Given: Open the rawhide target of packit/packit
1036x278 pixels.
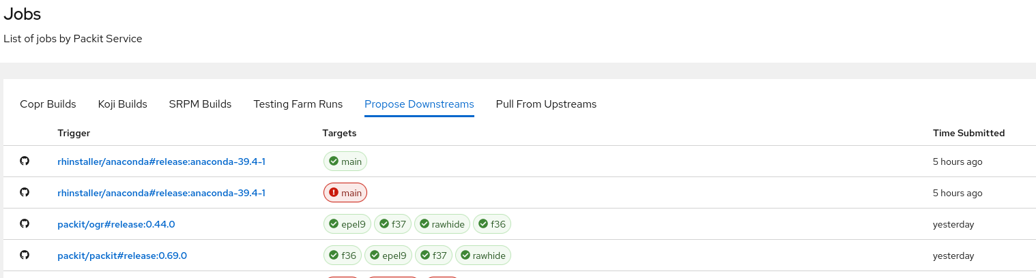Looking at the screenshot, I should (483, 256).
